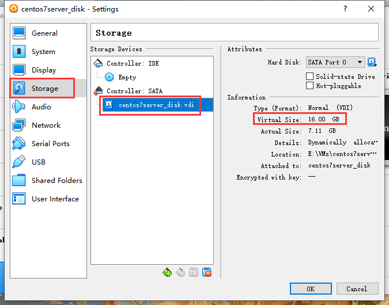This screenshot has height=305, width=389.
Task: Click the VirtualBox gear icon in title bar
Action: pyautogui.click(x=14, y=9)
